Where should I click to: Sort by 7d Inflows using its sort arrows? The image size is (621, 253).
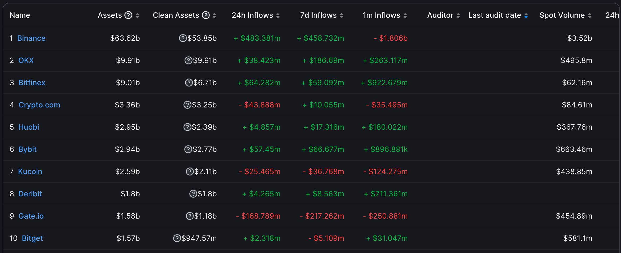click(342, 16)
